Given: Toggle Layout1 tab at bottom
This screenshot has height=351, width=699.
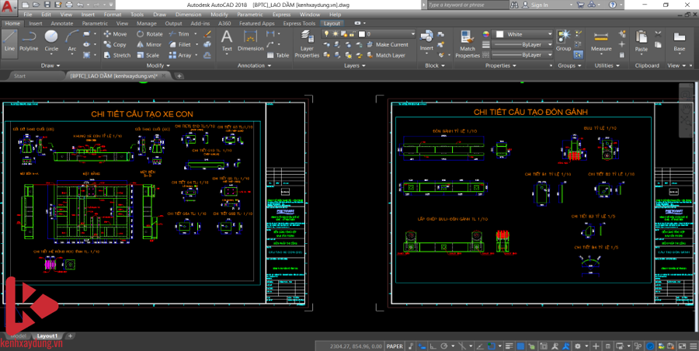Looking at the screenshot, I should (47, 336).
